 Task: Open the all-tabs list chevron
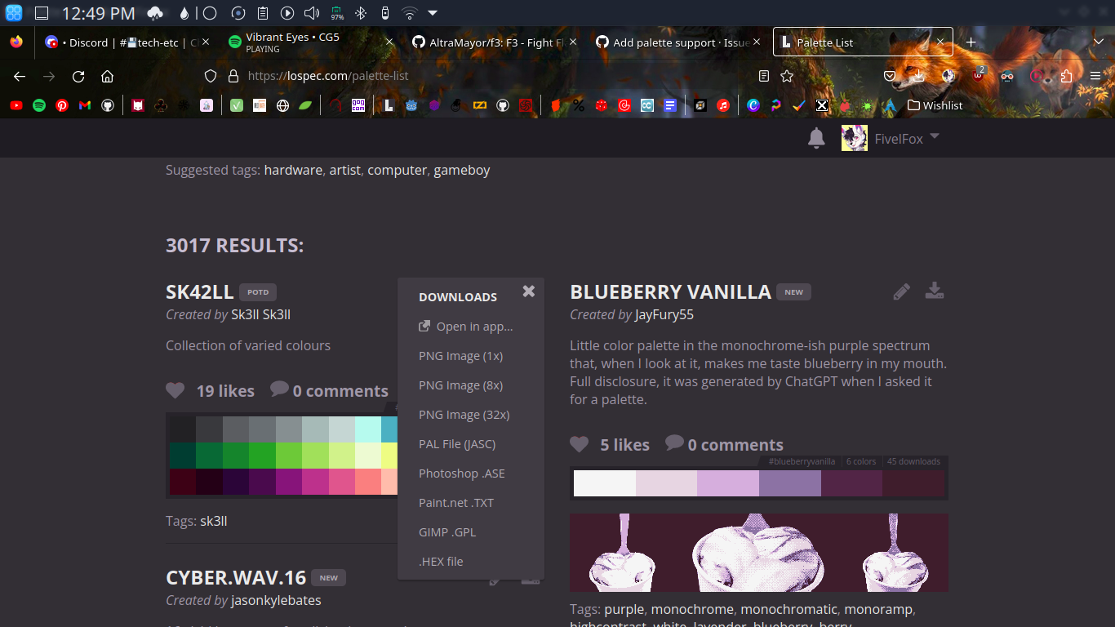click(x=1098, y=42)
